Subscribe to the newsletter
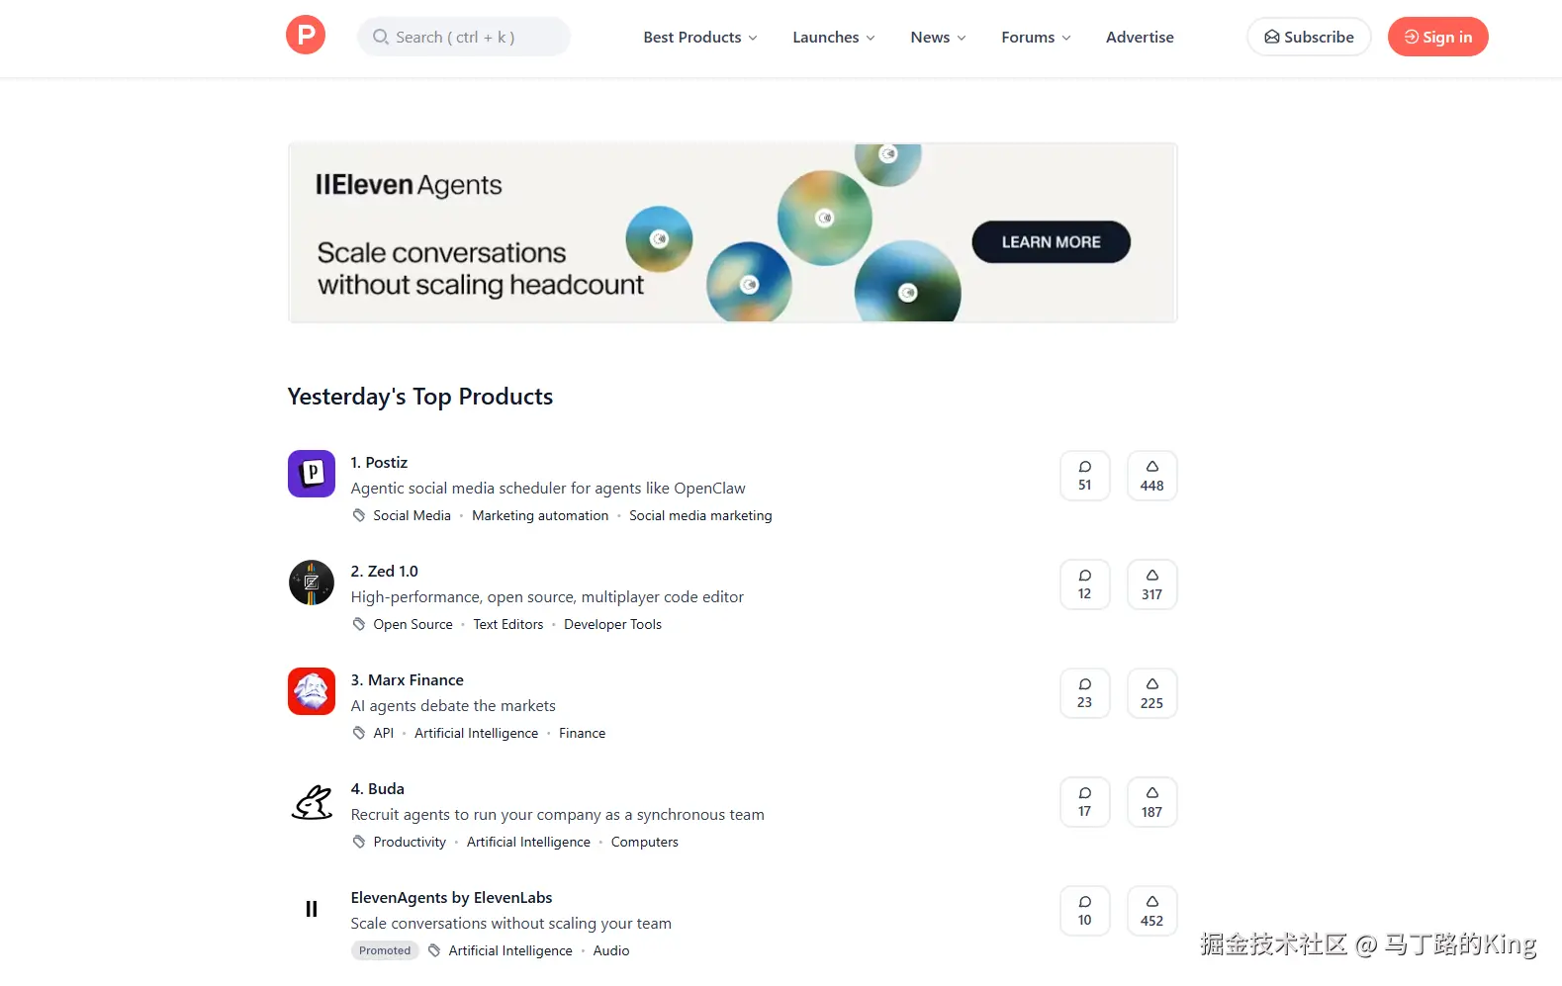Image resolution: width=1562 pixels, height=986 pixels. click(1309, 37)
